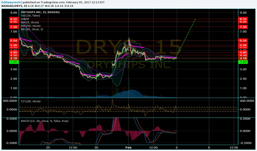Click the 12:00 label between 25 and 30

[73, 148]
